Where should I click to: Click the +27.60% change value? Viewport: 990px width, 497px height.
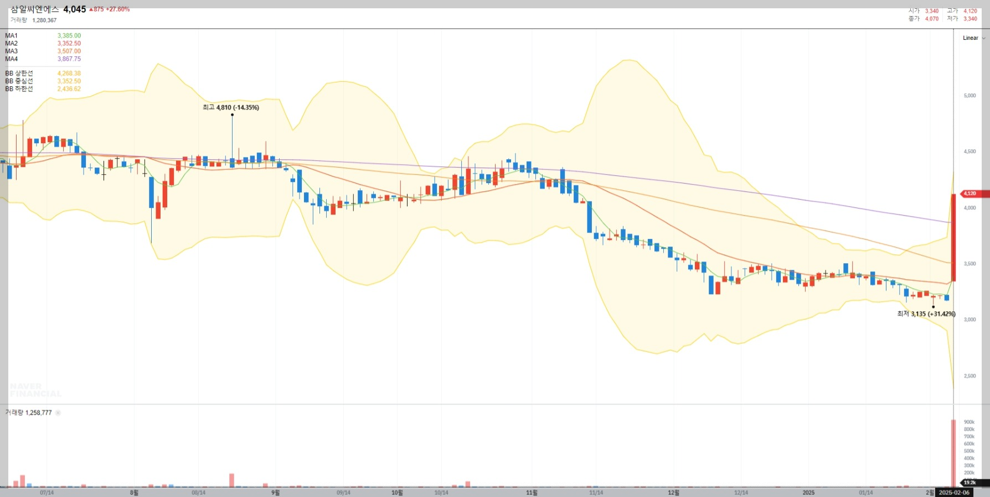point(118,9)
